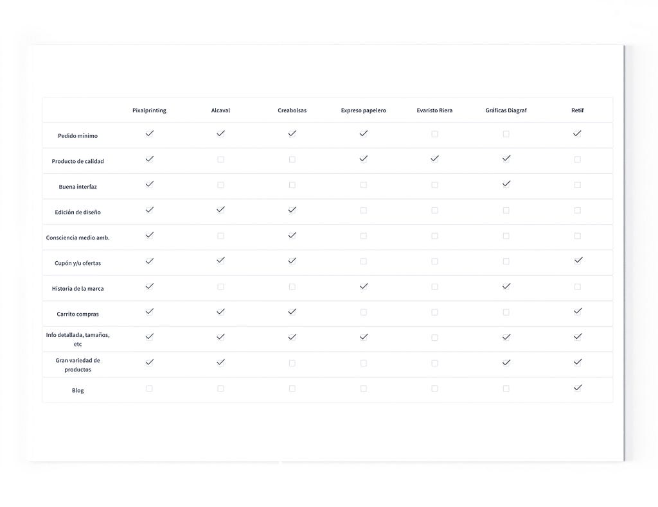Check Blog box for Expreso papelero
Screen dimensions: 658x507
364,389
